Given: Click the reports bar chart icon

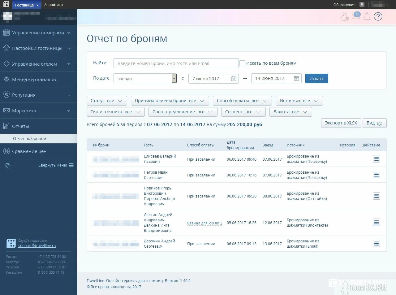Looking at the screenshot, I should tap(6, 126).
